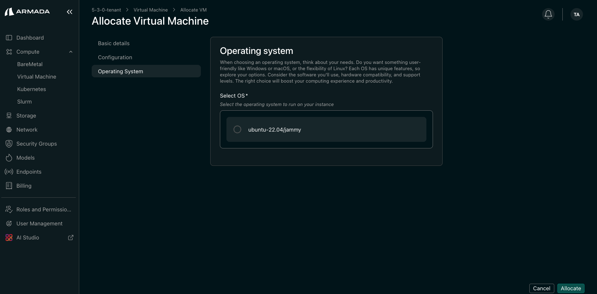Cancel the VM allocation

pos(542,288)
